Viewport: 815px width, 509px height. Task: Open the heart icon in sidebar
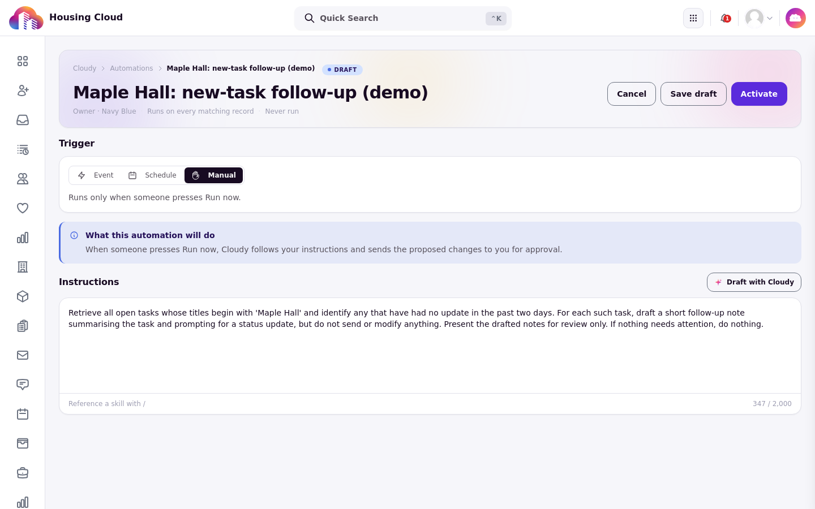pos(23,208)
